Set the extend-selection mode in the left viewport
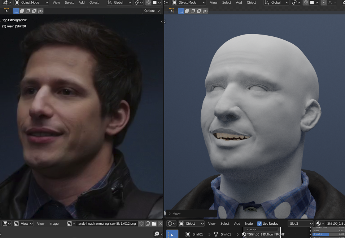345x238 pixels. [x=22, y=11]
